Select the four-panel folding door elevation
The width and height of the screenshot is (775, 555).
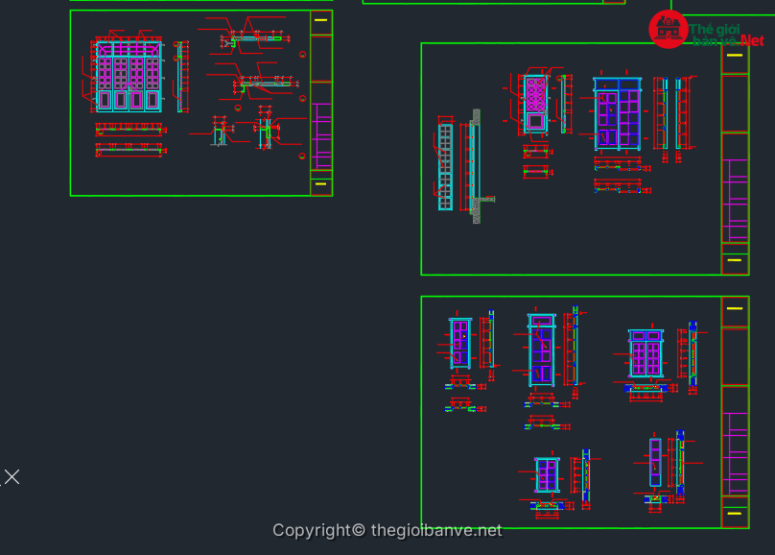click(128, 75)
